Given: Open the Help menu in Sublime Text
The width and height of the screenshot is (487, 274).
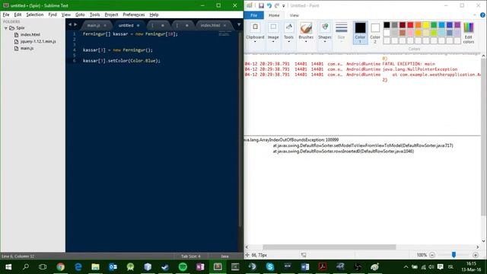Looking at the screenshot, I should pyautogui.click(x=154, y=14).
